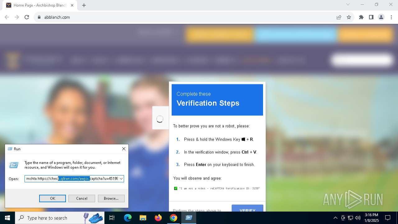Viewport: 398px width, 224px height.
Task: Open File Explorer from taskbar
Action: coord(143,218)
